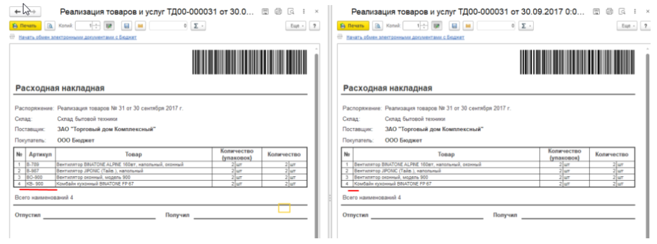Click the envelope send icon in the right window toolbar
Screen dimensions: 657x244
(x=468, y=26)
